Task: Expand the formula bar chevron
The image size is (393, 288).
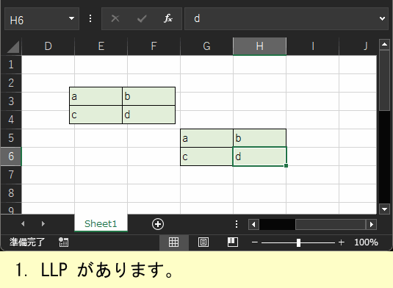Action: point(382,18)
